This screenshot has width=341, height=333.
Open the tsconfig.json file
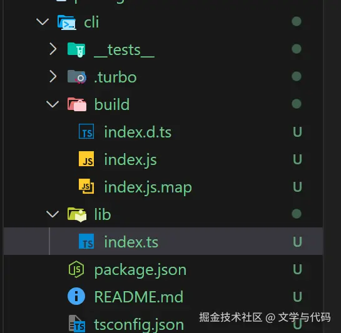[139, 324]
